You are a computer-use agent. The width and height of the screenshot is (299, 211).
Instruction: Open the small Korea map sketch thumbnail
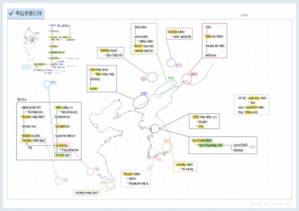(x=32, y=44)
